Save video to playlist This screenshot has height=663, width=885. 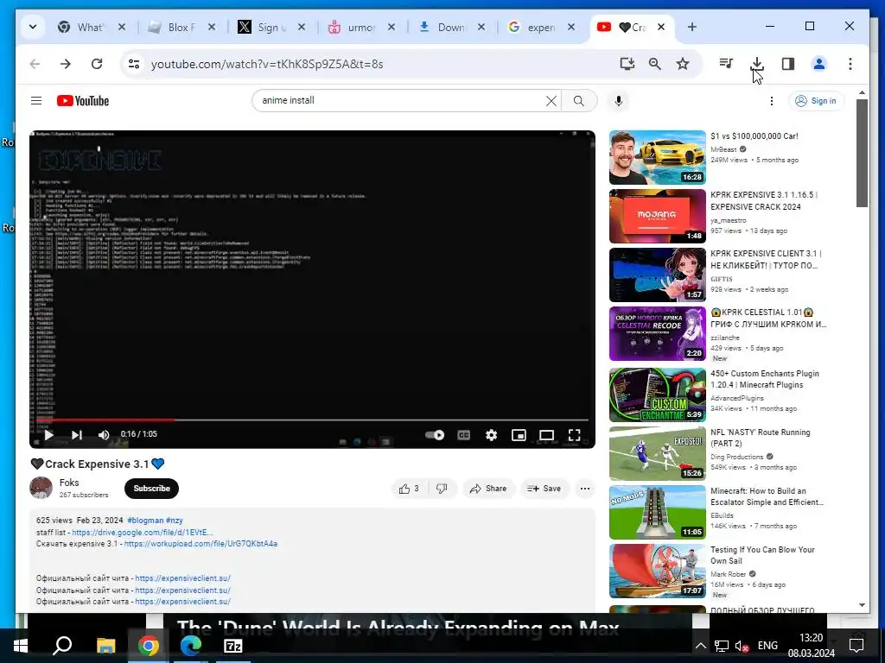click(x=544, y=489)
